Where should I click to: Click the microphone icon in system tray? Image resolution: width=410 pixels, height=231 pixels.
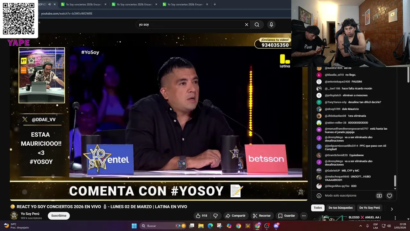367,226
